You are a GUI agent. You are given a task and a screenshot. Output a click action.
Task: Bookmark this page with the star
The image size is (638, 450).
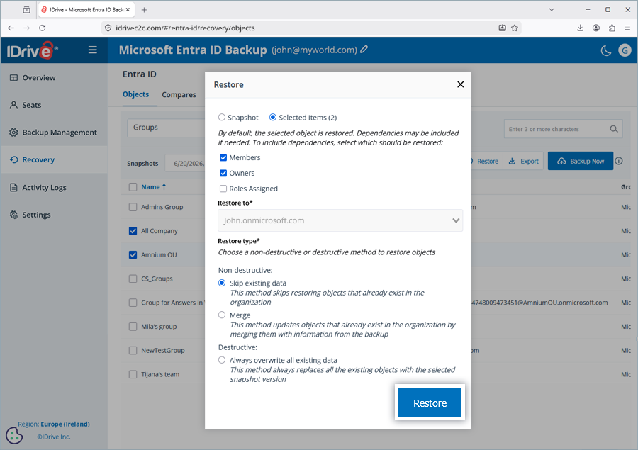[515, 28]
